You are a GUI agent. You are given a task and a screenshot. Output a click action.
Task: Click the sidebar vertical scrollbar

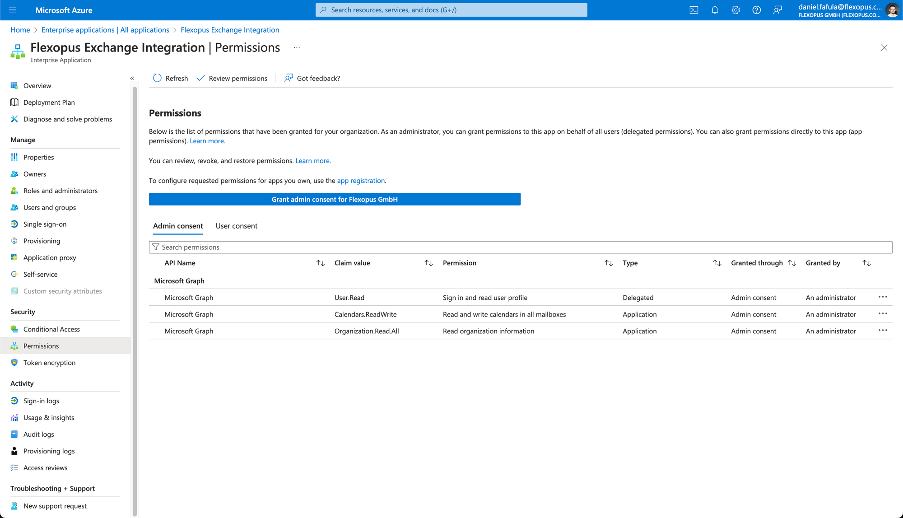click(x=135, y=298)
